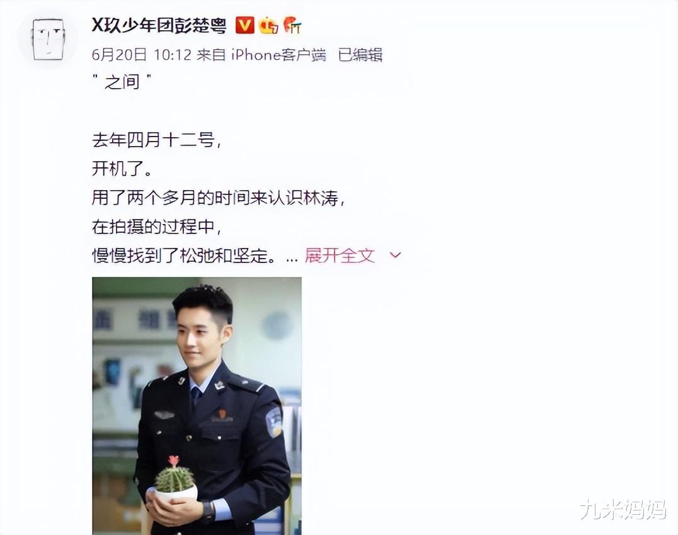Open the sketch-face profile avatar
The height and width of the screenshot is (535, 678).
coord(48,40)
